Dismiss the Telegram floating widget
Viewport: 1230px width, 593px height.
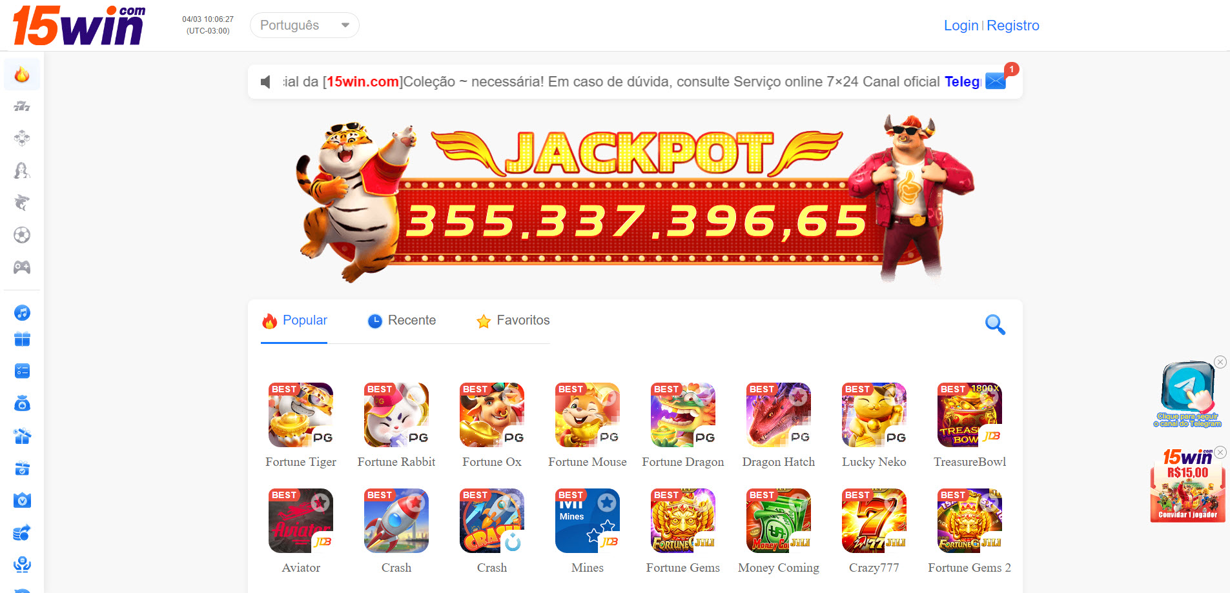1220,362
